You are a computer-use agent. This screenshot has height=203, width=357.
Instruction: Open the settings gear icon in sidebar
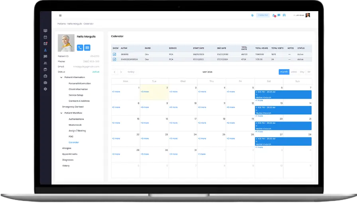(x=45, y=89)
